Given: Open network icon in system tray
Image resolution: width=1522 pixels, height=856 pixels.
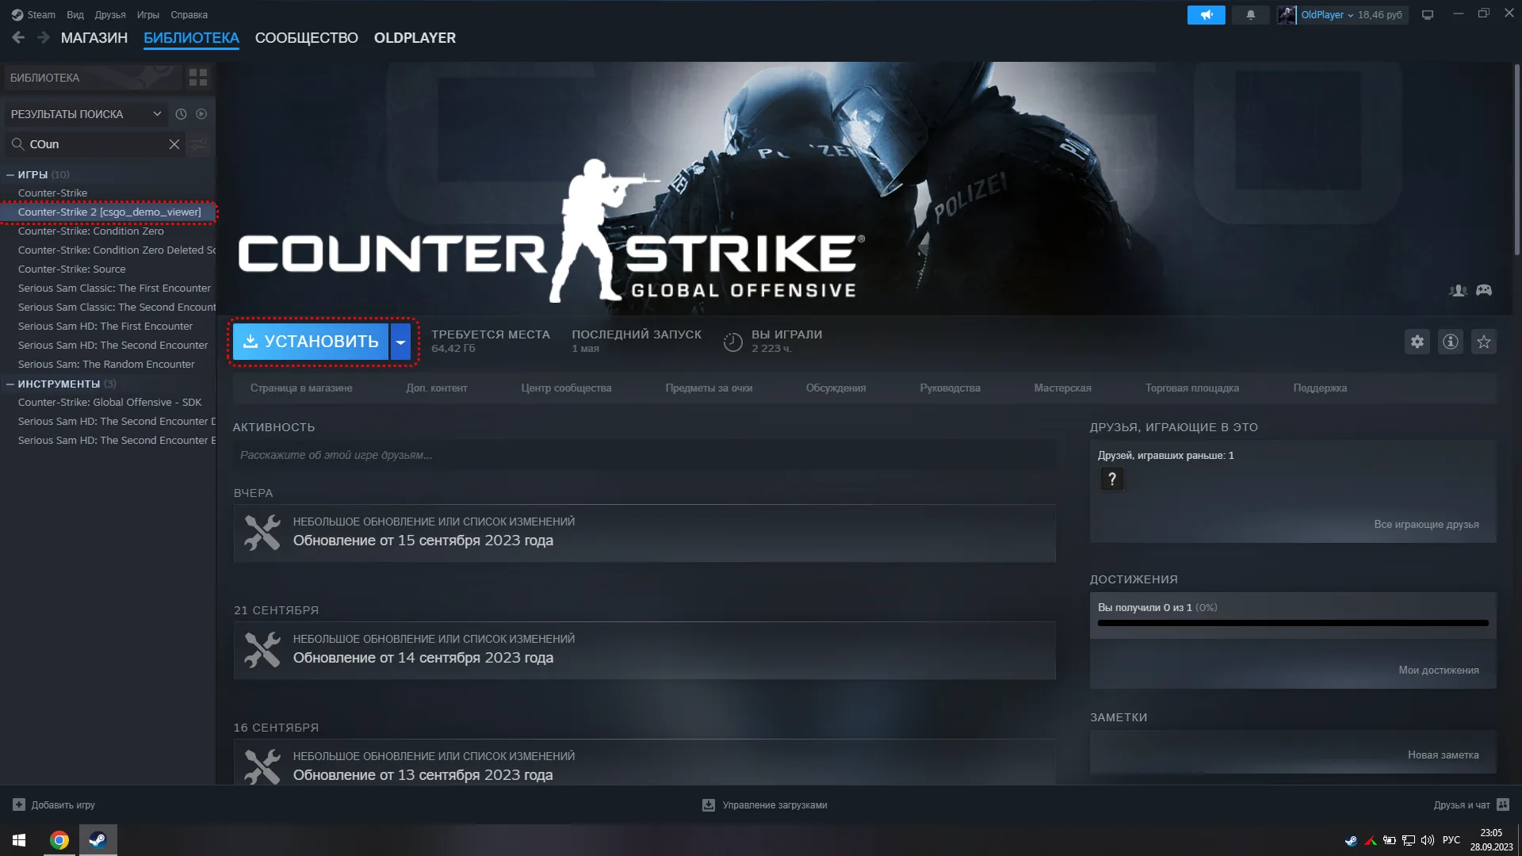Looking at the screenshot, I should (x=1409, y=840).
